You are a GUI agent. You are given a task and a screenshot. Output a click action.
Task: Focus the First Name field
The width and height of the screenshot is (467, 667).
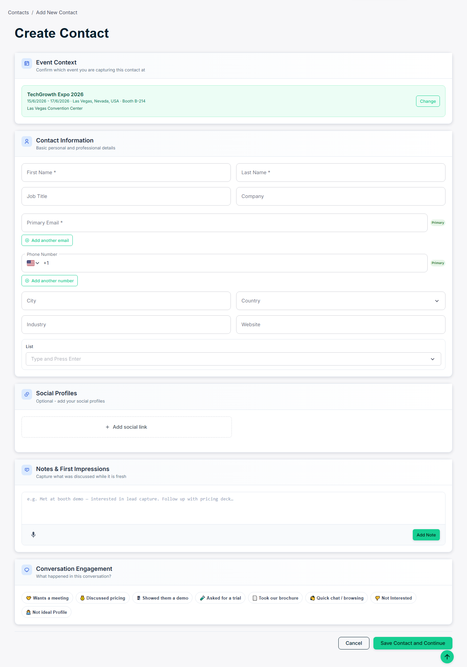click(x=126, y=173)
